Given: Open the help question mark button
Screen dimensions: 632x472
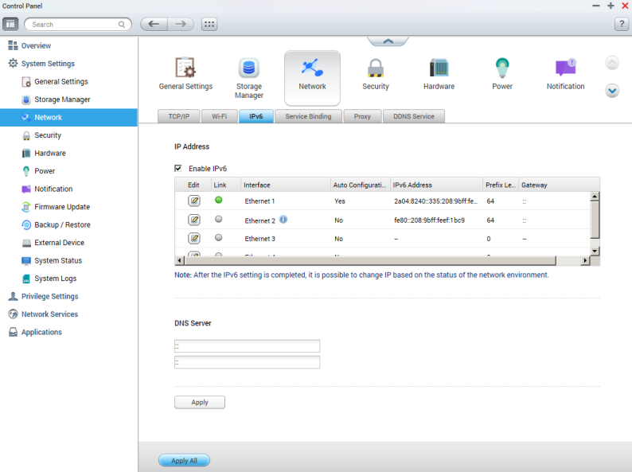Looking at the screenshot, I should (x=621, y=24).
